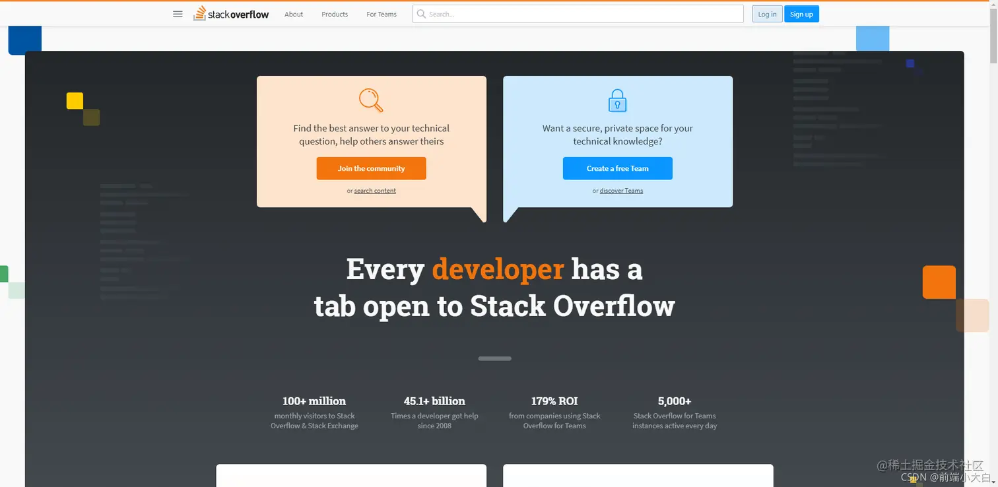Click the orange magnifying glass illustration

click(x=371, y=100)
